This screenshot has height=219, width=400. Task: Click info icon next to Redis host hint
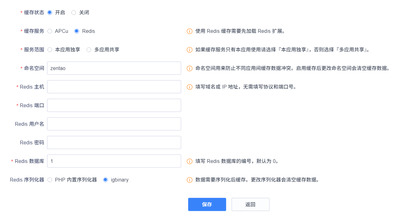[x=189, y=87]
